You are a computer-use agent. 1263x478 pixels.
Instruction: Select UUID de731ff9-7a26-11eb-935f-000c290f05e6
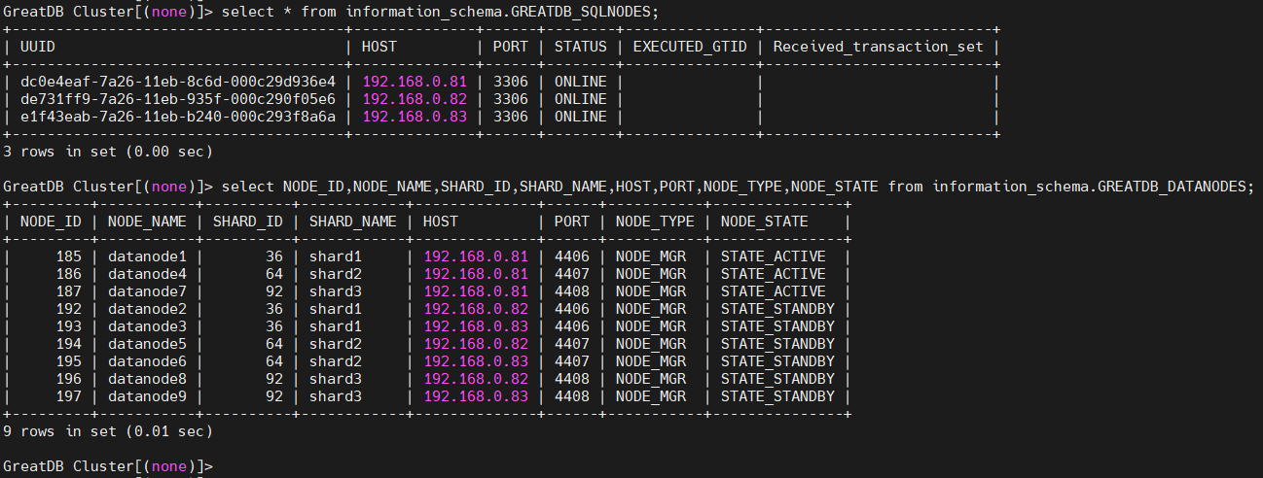177,99
